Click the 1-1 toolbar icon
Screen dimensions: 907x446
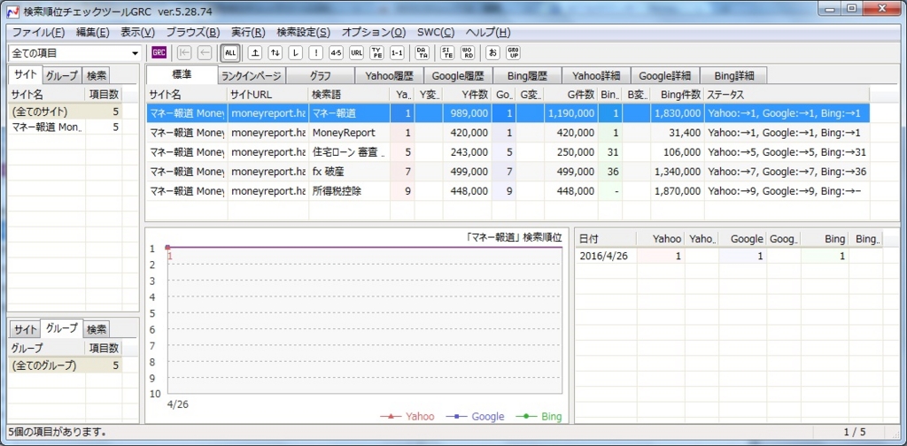point(398,53)
